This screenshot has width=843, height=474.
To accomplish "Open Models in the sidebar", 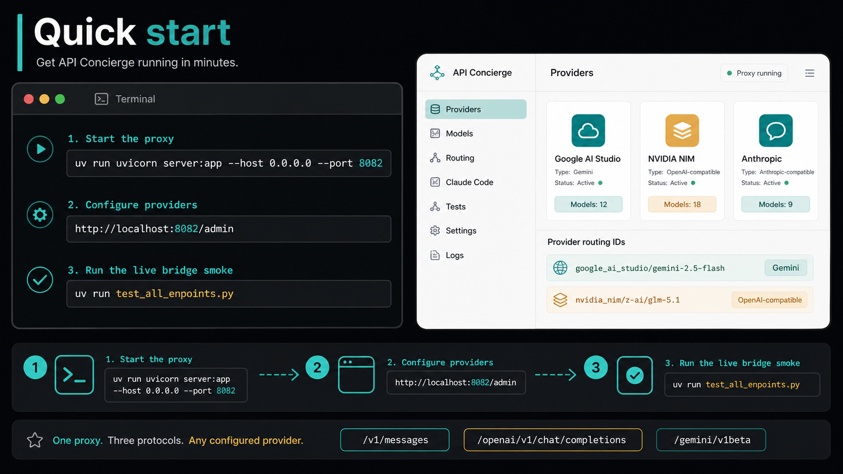I will click(x=476, y=133).
